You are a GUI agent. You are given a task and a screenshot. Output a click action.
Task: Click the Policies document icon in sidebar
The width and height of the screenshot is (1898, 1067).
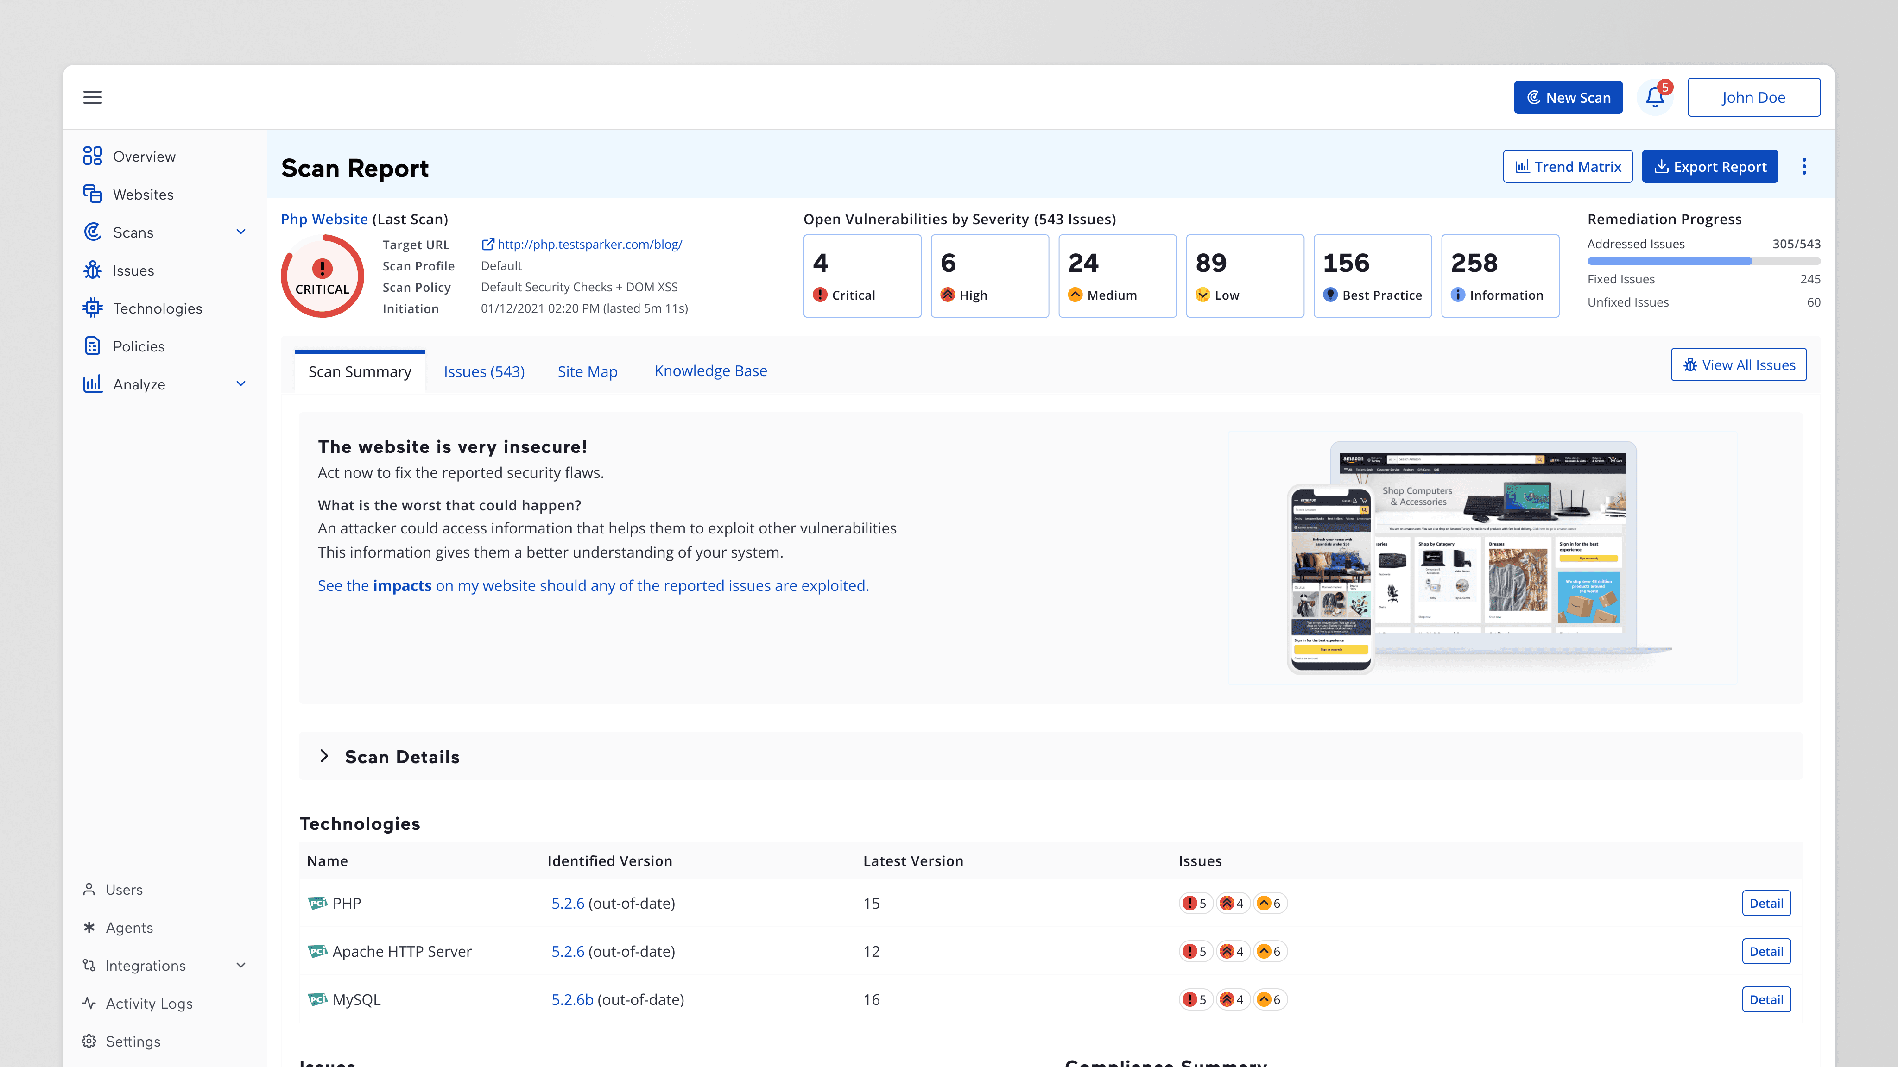click(x=92, y=346)
